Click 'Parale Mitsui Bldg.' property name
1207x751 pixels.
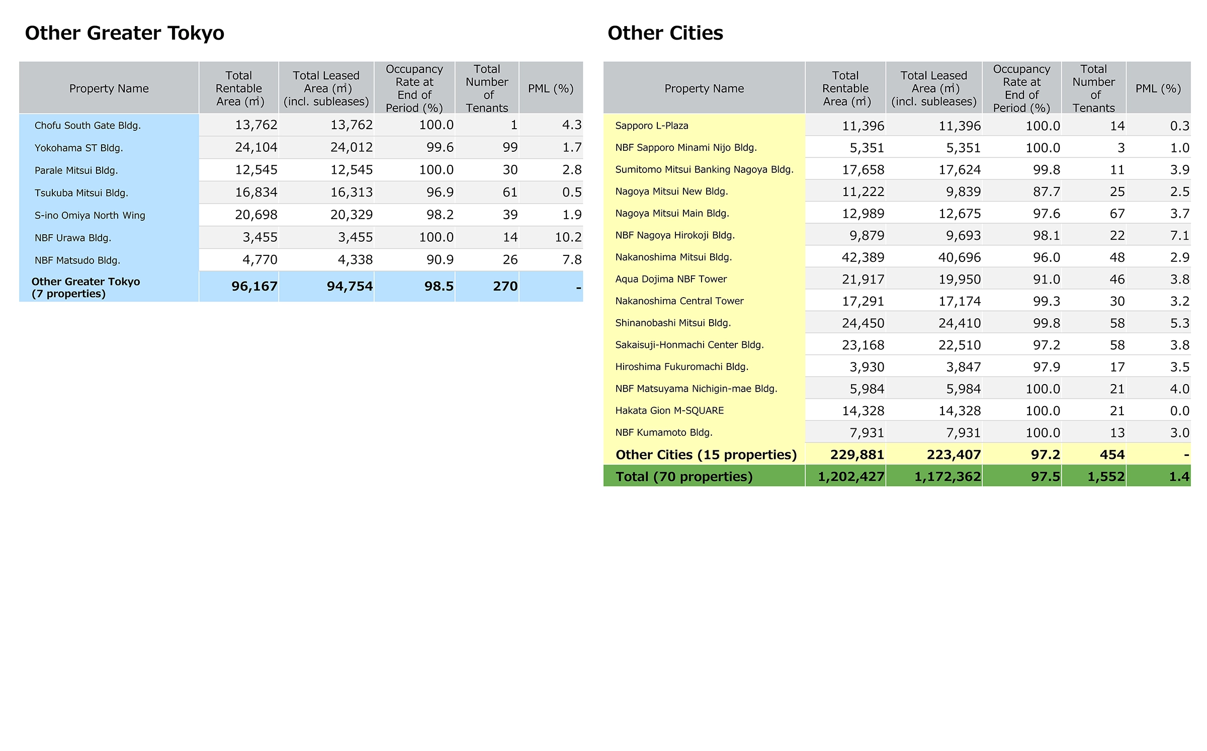[76, 170]
